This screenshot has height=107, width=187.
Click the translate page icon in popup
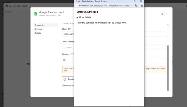point(136,6)
